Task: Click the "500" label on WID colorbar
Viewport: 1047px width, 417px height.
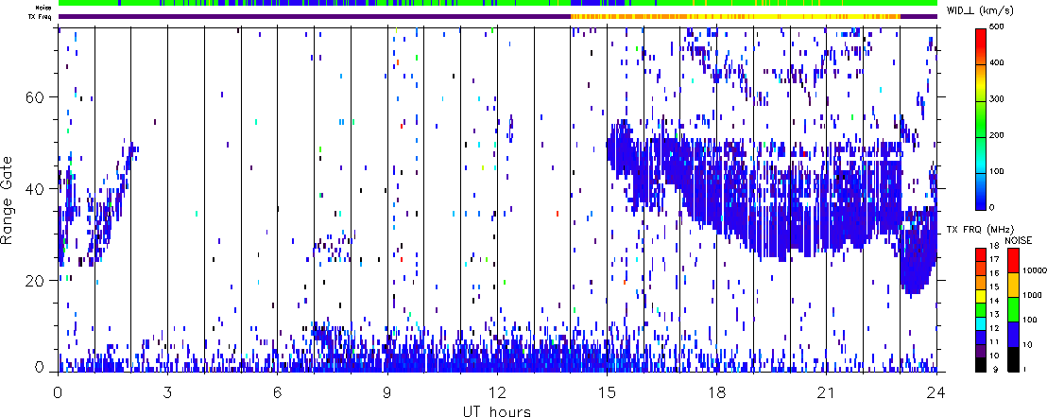Action: 996,27
